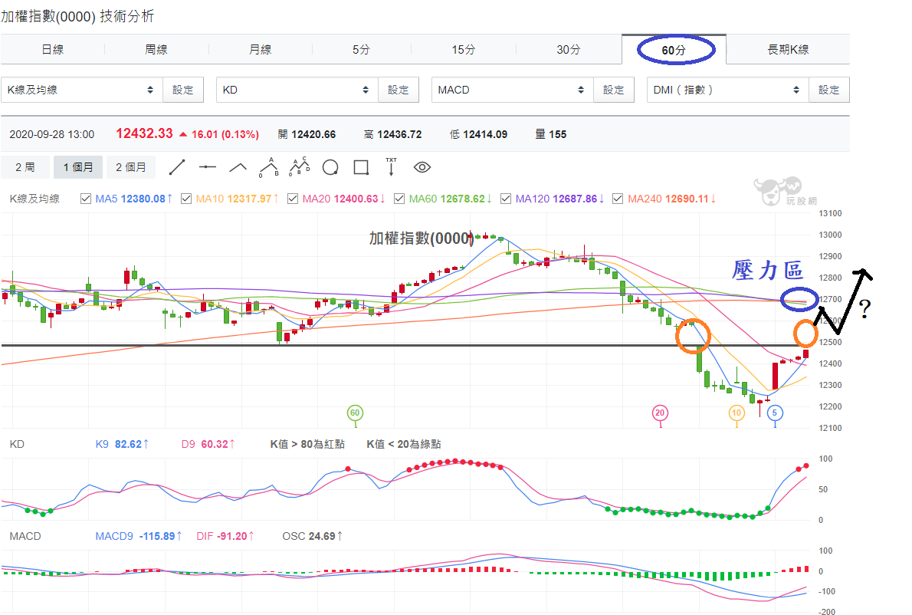The height and width of the screenshot is (615, 912).
Task: Select the ABCD wave pattern tool
Action: click(300, 167)
